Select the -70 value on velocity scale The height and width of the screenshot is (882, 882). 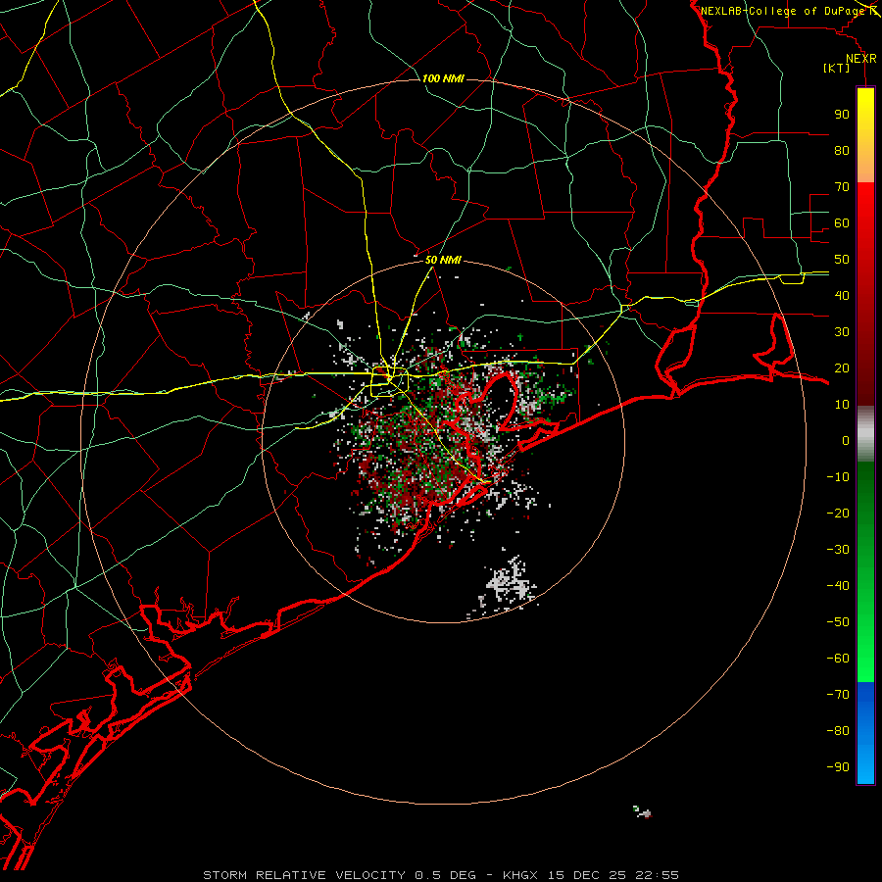[x=838, y=694]
